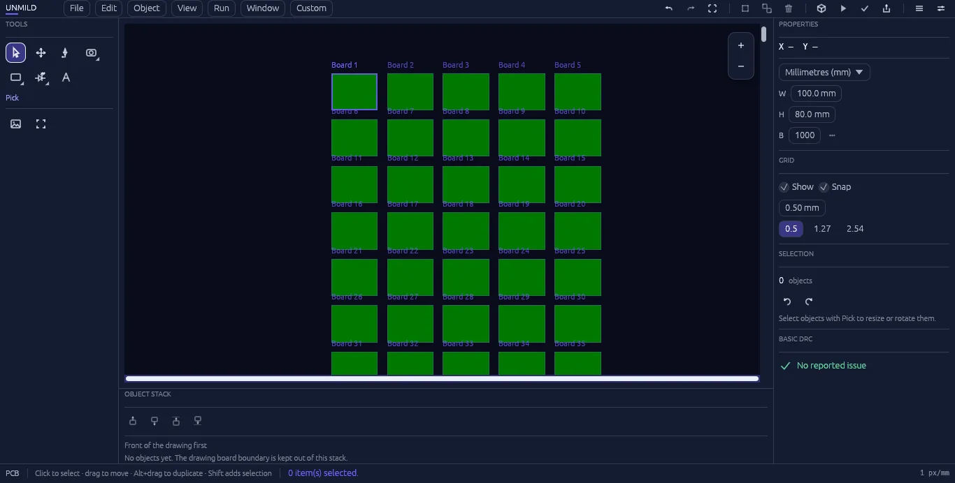Click the bring forward stack icon
The height and width of the screenshot is (483, 955).
coord(133,421)
